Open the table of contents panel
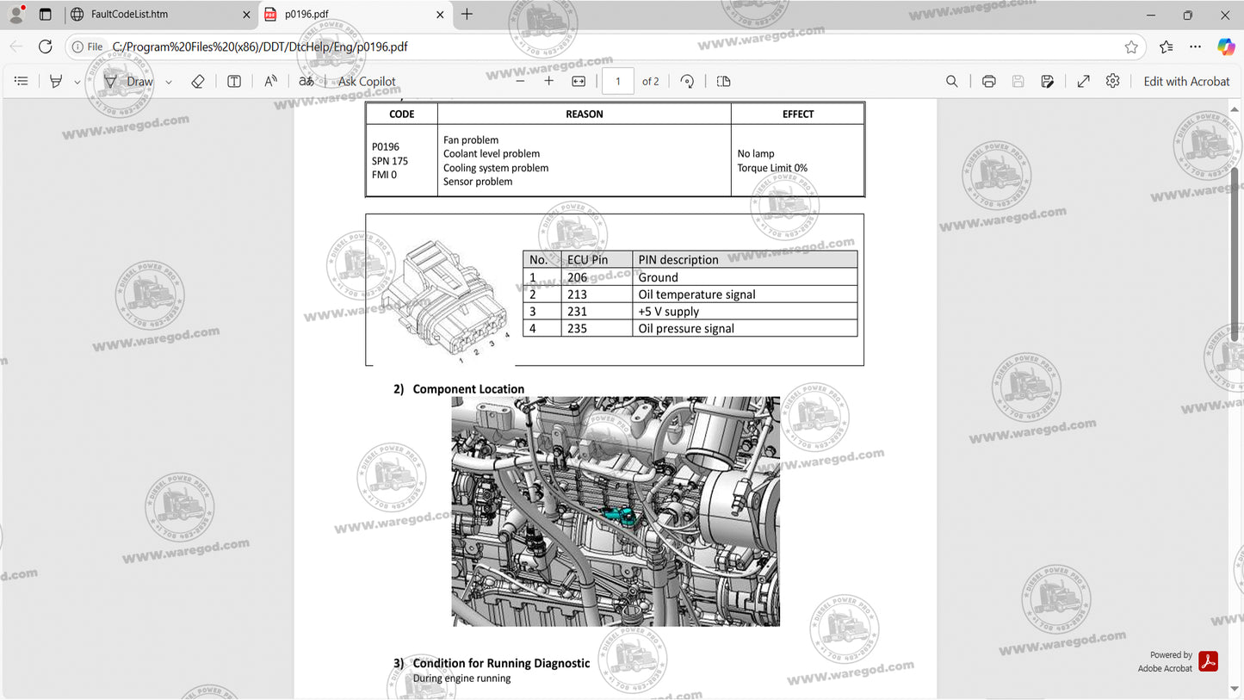The height and width of the screenshot is (700, 1244). (x=22, y=81)
